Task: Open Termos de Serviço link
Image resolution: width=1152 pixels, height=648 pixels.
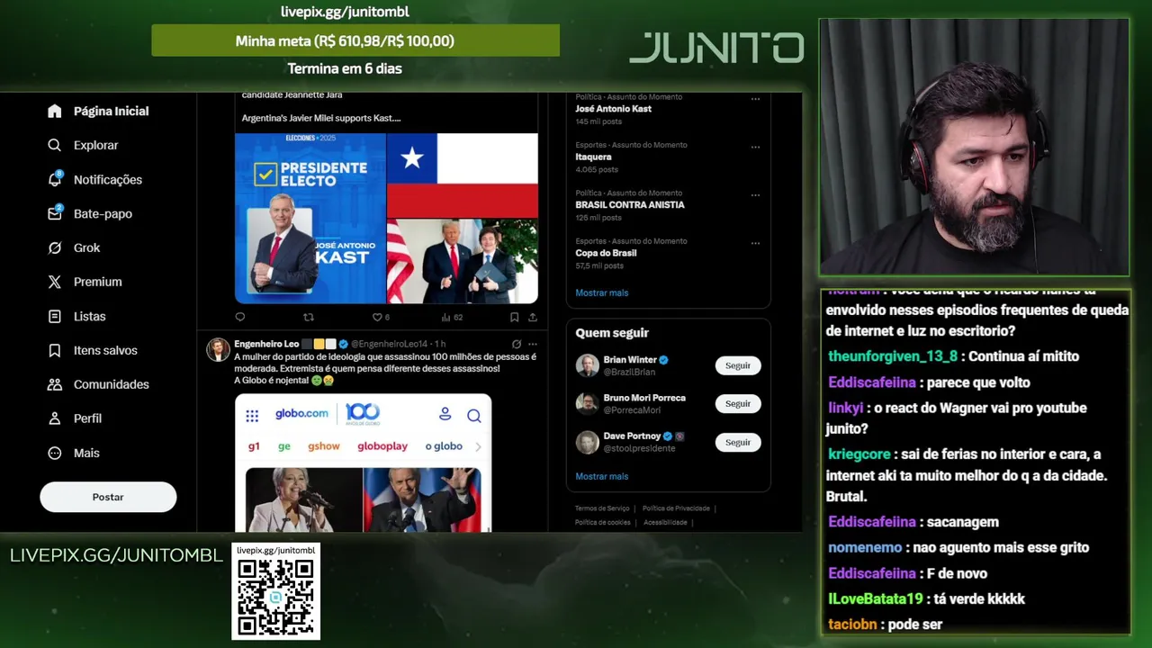Action: coord(602,508)
